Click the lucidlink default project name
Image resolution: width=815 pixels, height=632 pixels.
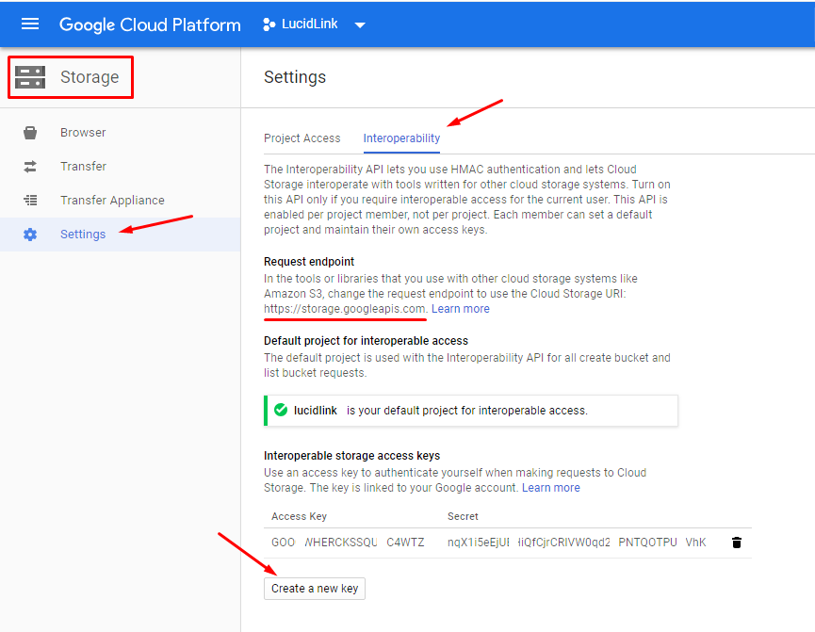click(316, 410)
